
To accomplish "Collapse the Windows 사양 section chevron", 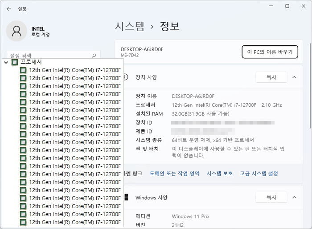I will pyautogui.click(x=294, y=197).
